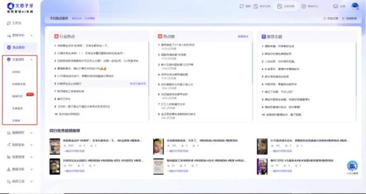
Task: Click the 文思子牙 logo
Action: click(x=20, y=7)
